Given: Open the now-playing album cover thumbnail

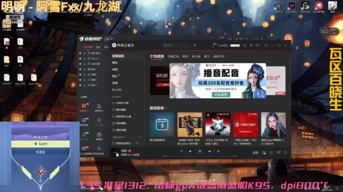Looking at the screenshot, I should pos(115,153).
